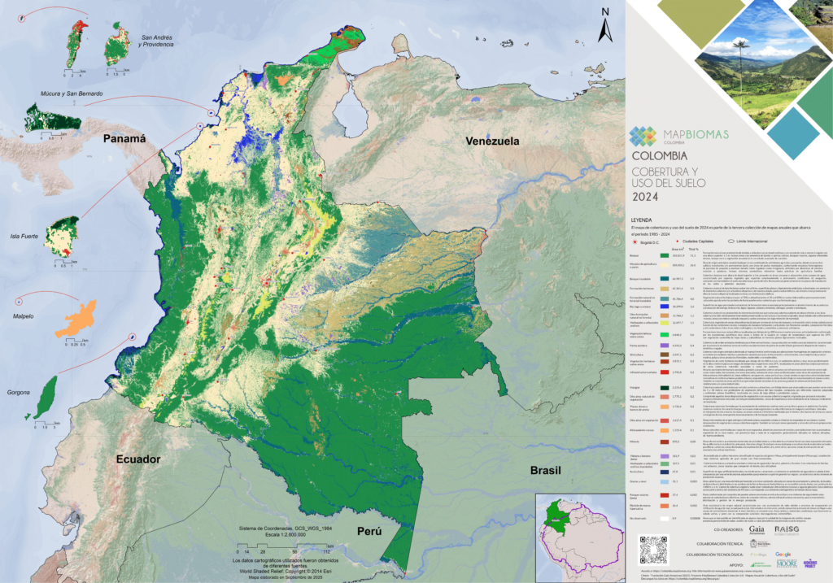Image resolution: width=833 pixels, height=583 pixels.
Task: Click the Venezuela country label
Action: pyautogui.click(x=492, y=141)
